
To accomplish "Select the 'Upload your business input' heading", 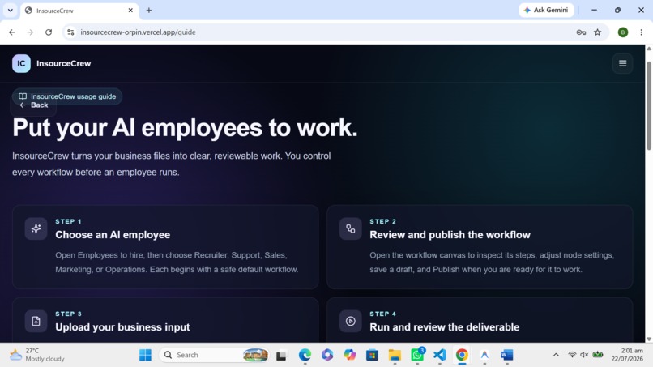I will pyautogui.click(x=122, y=327).
